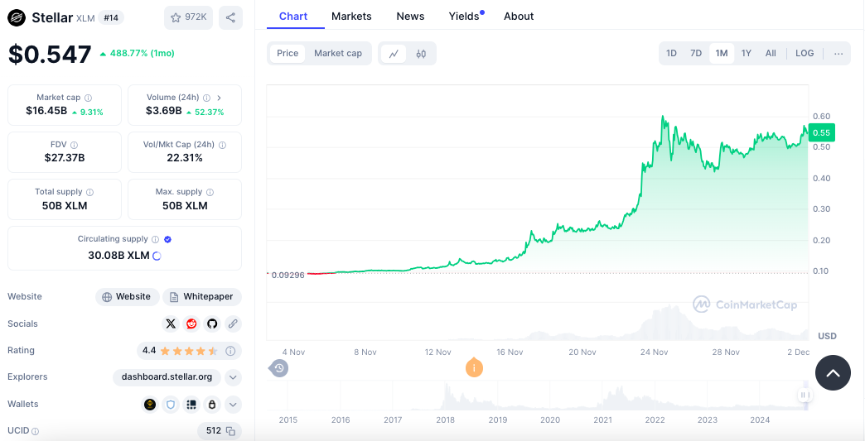
Task: Open the Website link button
Action: point(127,297)
